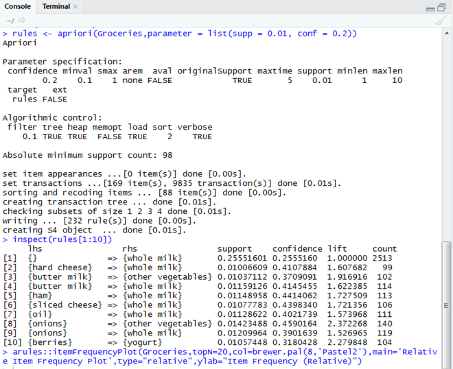
Task: Click the count value 2513
Action: (382, 258)
